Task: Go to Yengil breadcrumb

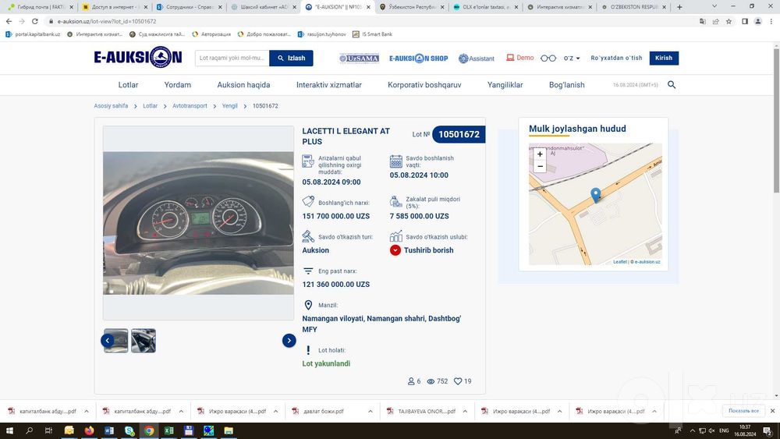Action: [x=230, y=106]
